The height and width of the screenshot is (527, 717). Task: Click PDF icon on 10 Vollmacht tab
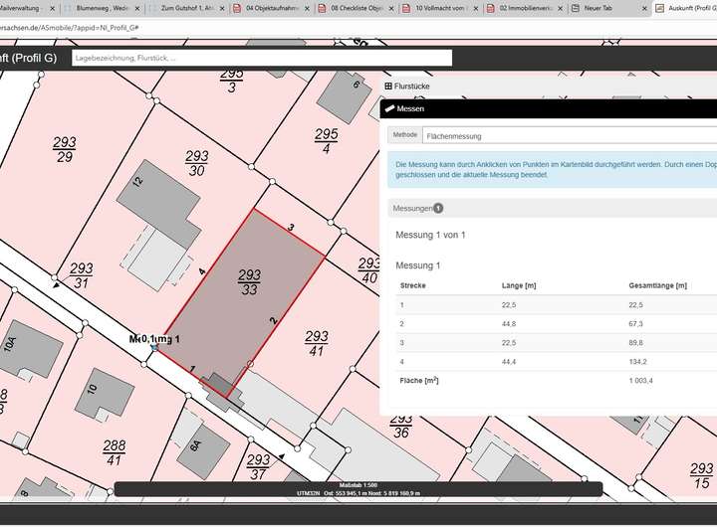coord(406,8)
